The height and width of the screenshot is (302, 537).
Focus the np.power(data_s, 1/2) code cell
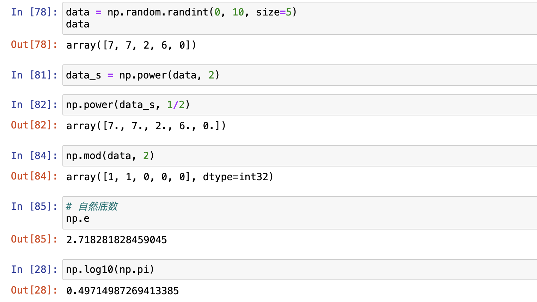pos(300,105)
